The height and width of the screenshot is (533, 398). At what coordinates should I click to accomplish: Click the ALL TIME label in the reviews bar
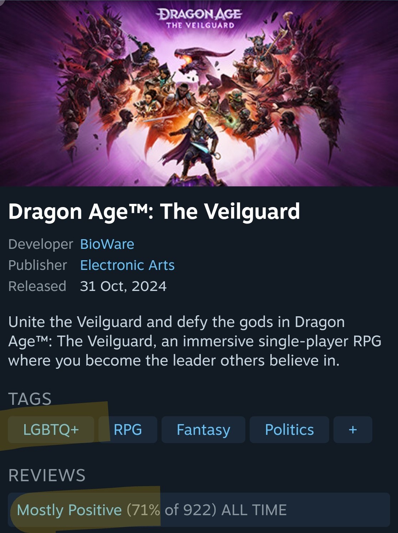pyautogui.click(x=254, y=510)
